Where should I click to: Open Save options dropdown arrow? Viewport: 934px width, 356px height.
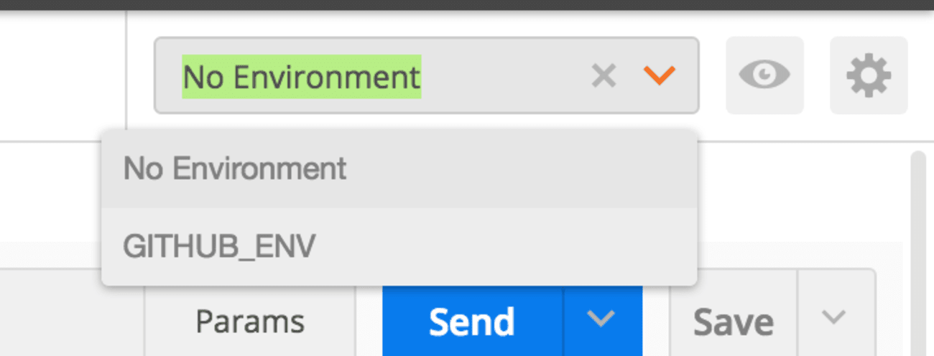click(834, 317)
